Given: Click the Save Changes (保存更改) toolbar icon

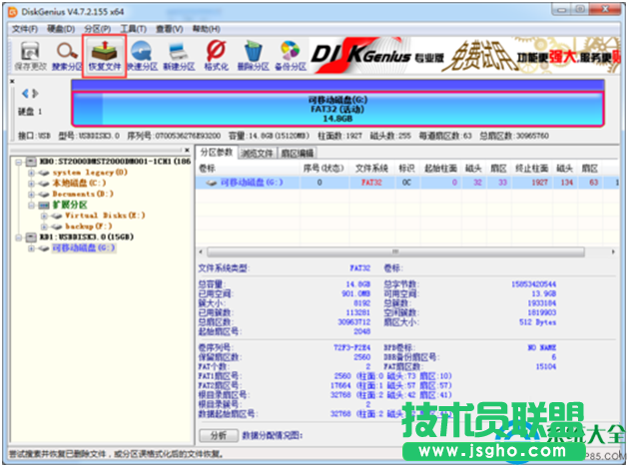Looking at the screenshot, I should pyautogui.click(x=30, y=56).
